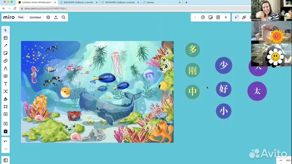Click the undo arrow
The height and width of the screenshot is (164, 292).
6,141
